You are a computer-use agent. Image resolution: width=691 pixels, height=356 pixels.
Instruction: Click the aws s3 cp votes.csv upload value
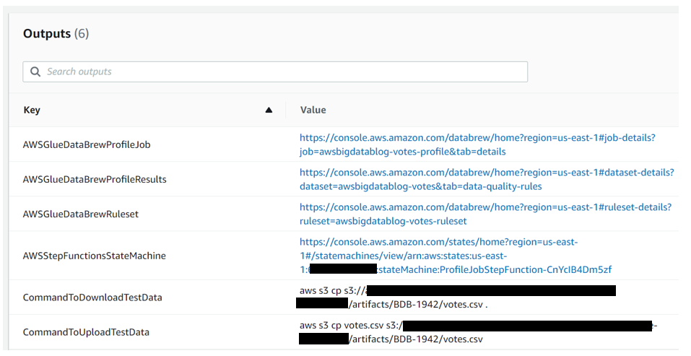[478, 332]
